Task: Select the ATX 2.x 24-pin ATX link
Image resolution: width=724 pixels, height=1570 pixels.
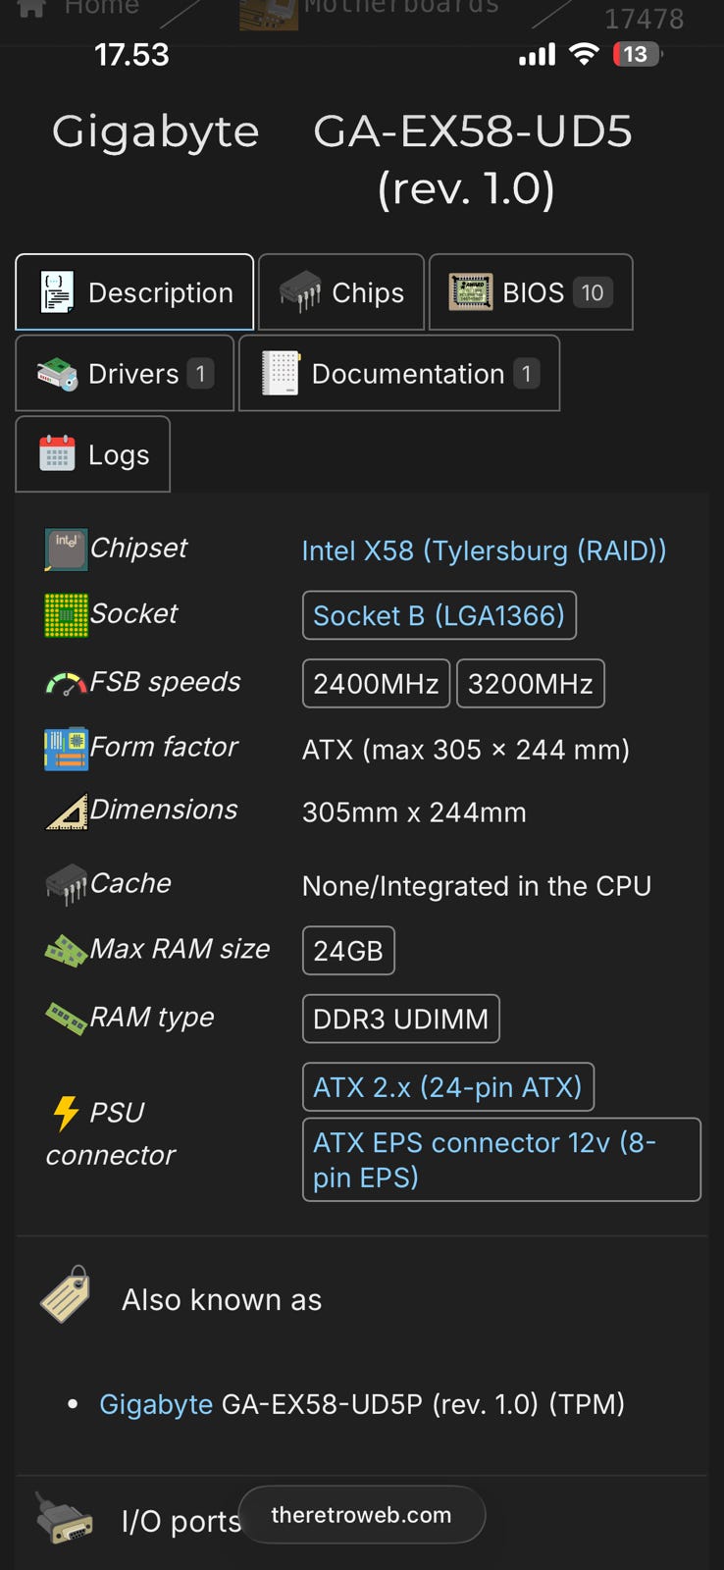Action: point(447,1087)
